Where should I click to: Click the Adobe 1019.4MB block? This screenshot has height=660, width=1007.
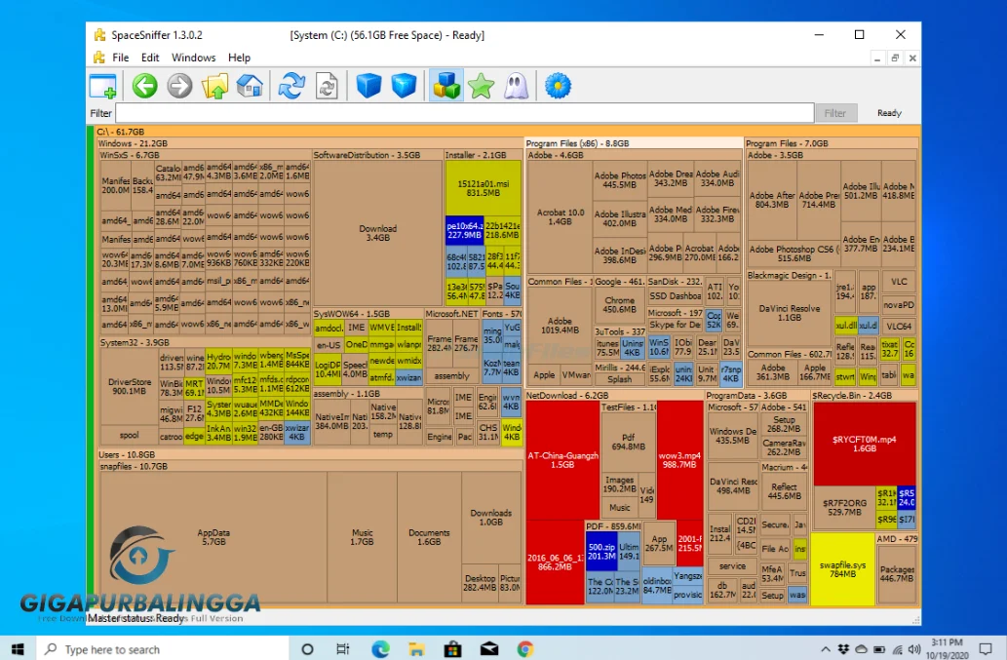tap(560, 326)
